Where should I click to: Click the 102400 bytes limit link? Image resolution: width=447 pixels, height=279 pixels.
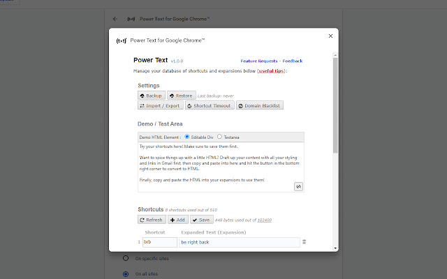tap(264, 220)
